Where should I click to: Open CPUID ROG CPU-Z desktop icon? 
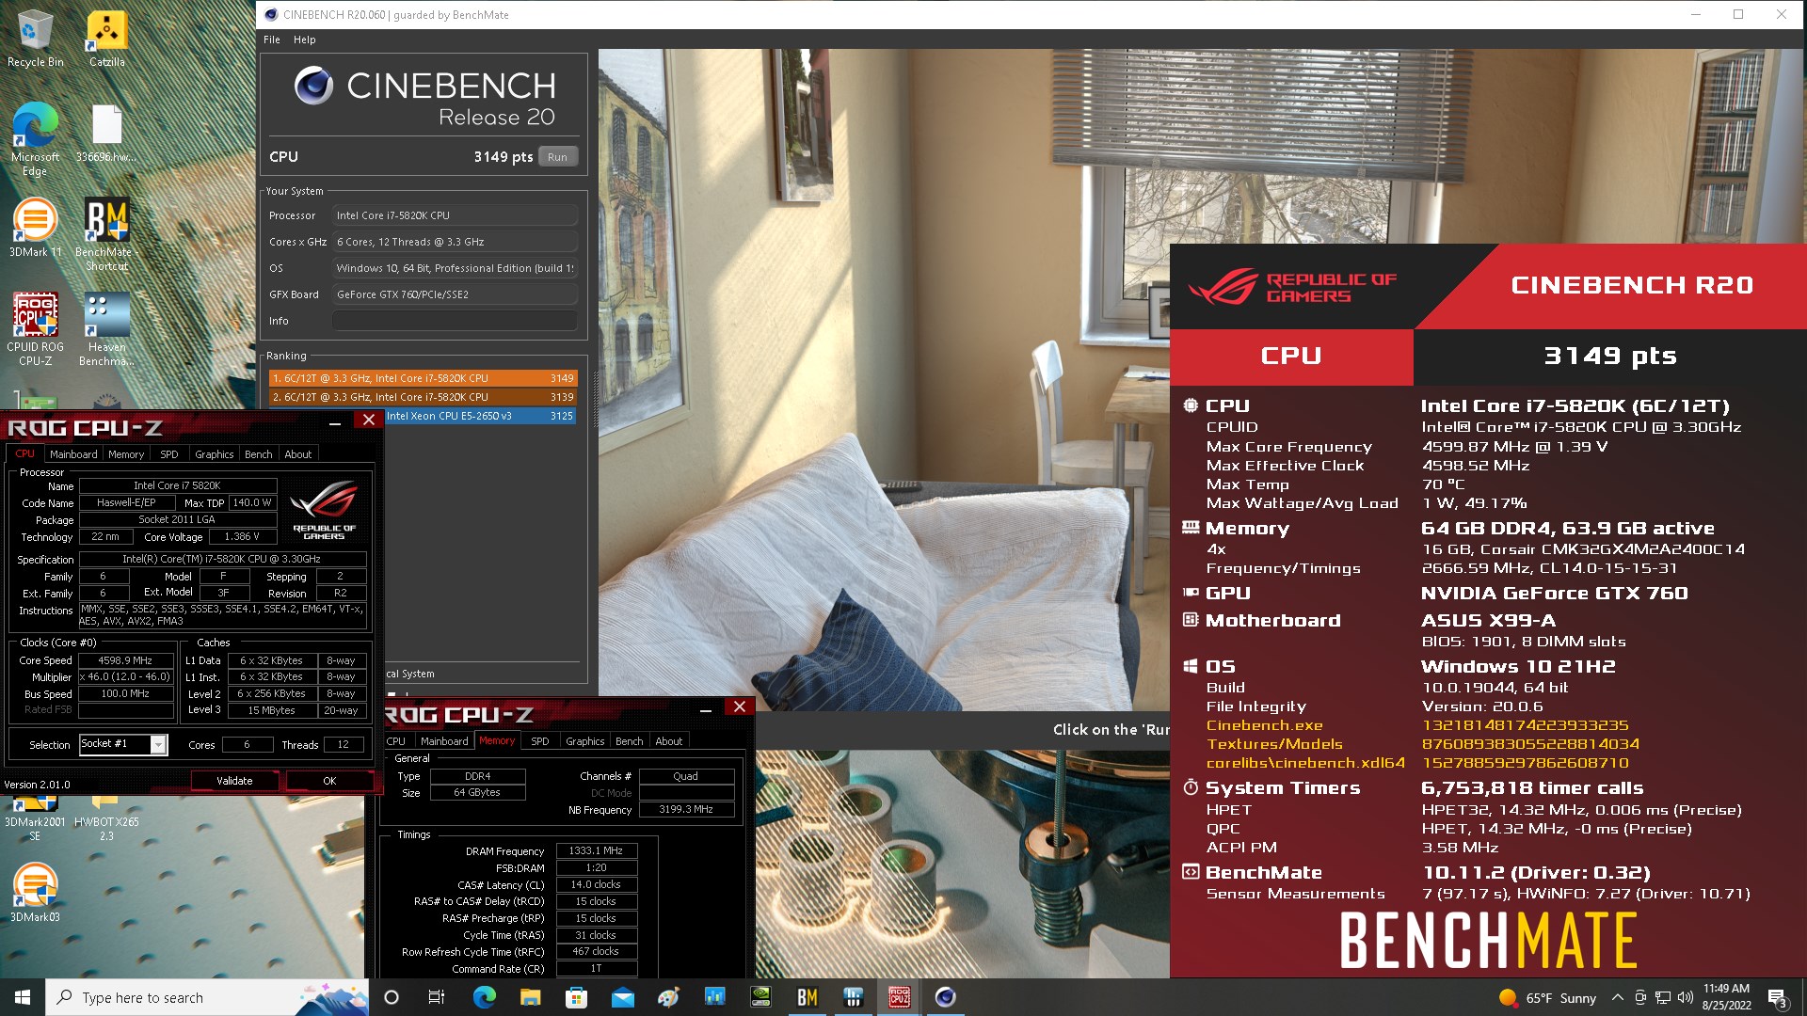[x=35, y=327]
